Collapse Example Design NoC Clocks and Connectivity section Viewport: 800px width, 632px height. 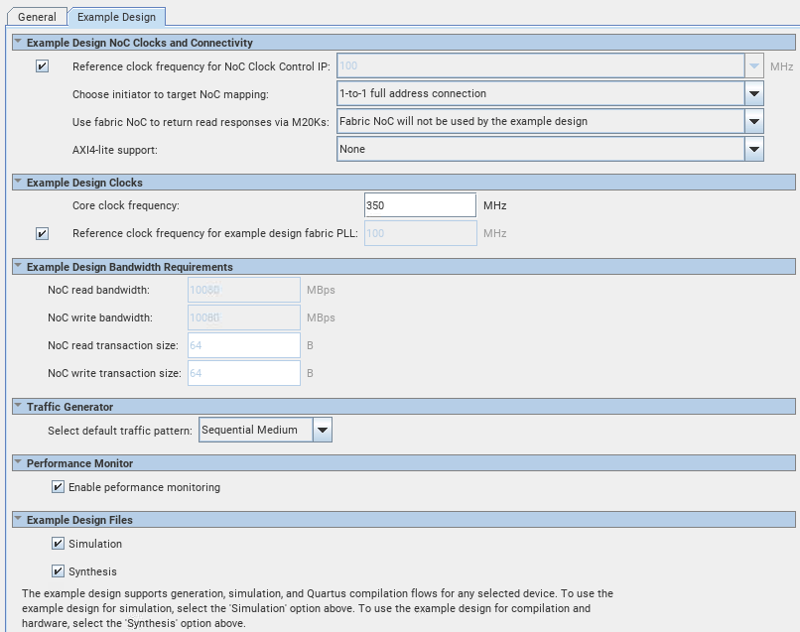[x=18, y=43]
